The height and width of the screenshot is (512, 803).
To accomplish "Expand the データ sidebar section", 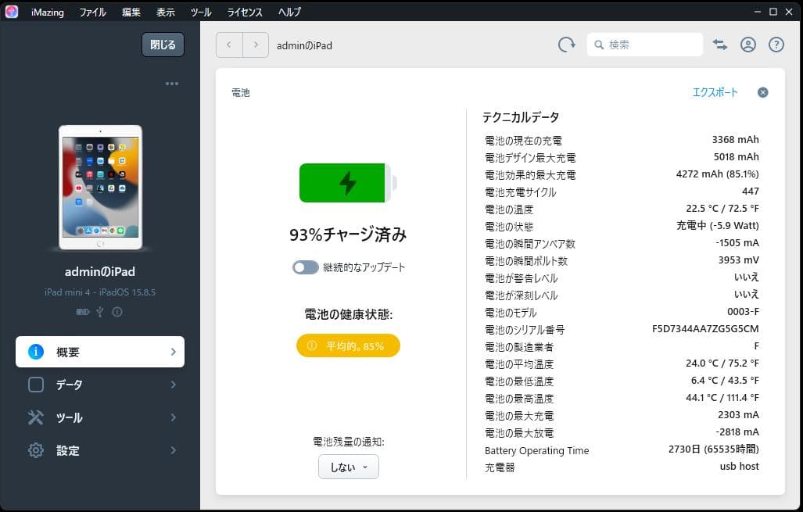I will 100,385.
